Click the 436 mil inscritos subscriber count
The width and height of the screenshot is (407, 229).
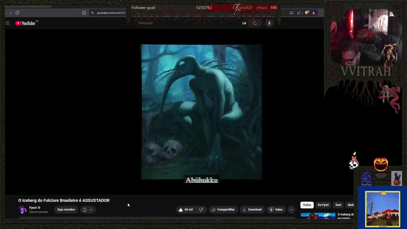38,212
